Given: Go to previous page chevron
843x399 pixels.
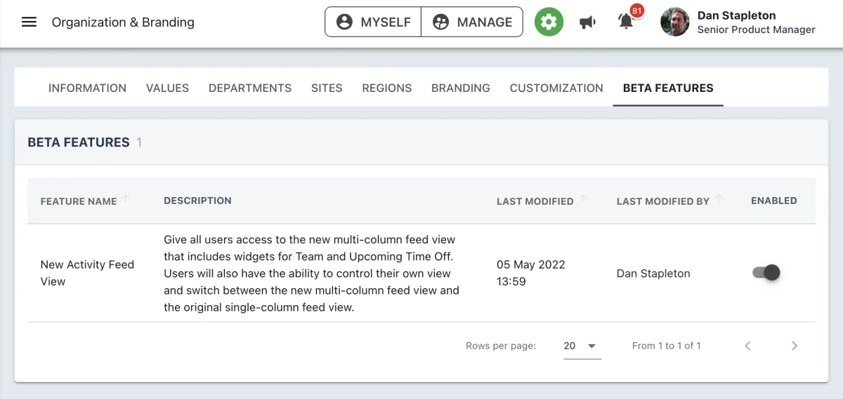Looking at the screenshot, I should pyautogui.click(x=747, y=346).
